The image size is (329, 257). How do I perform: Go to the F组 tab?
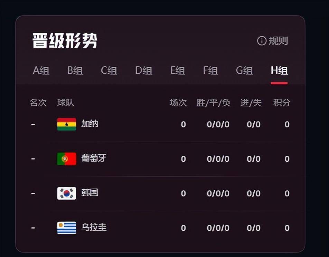[210, 70]
